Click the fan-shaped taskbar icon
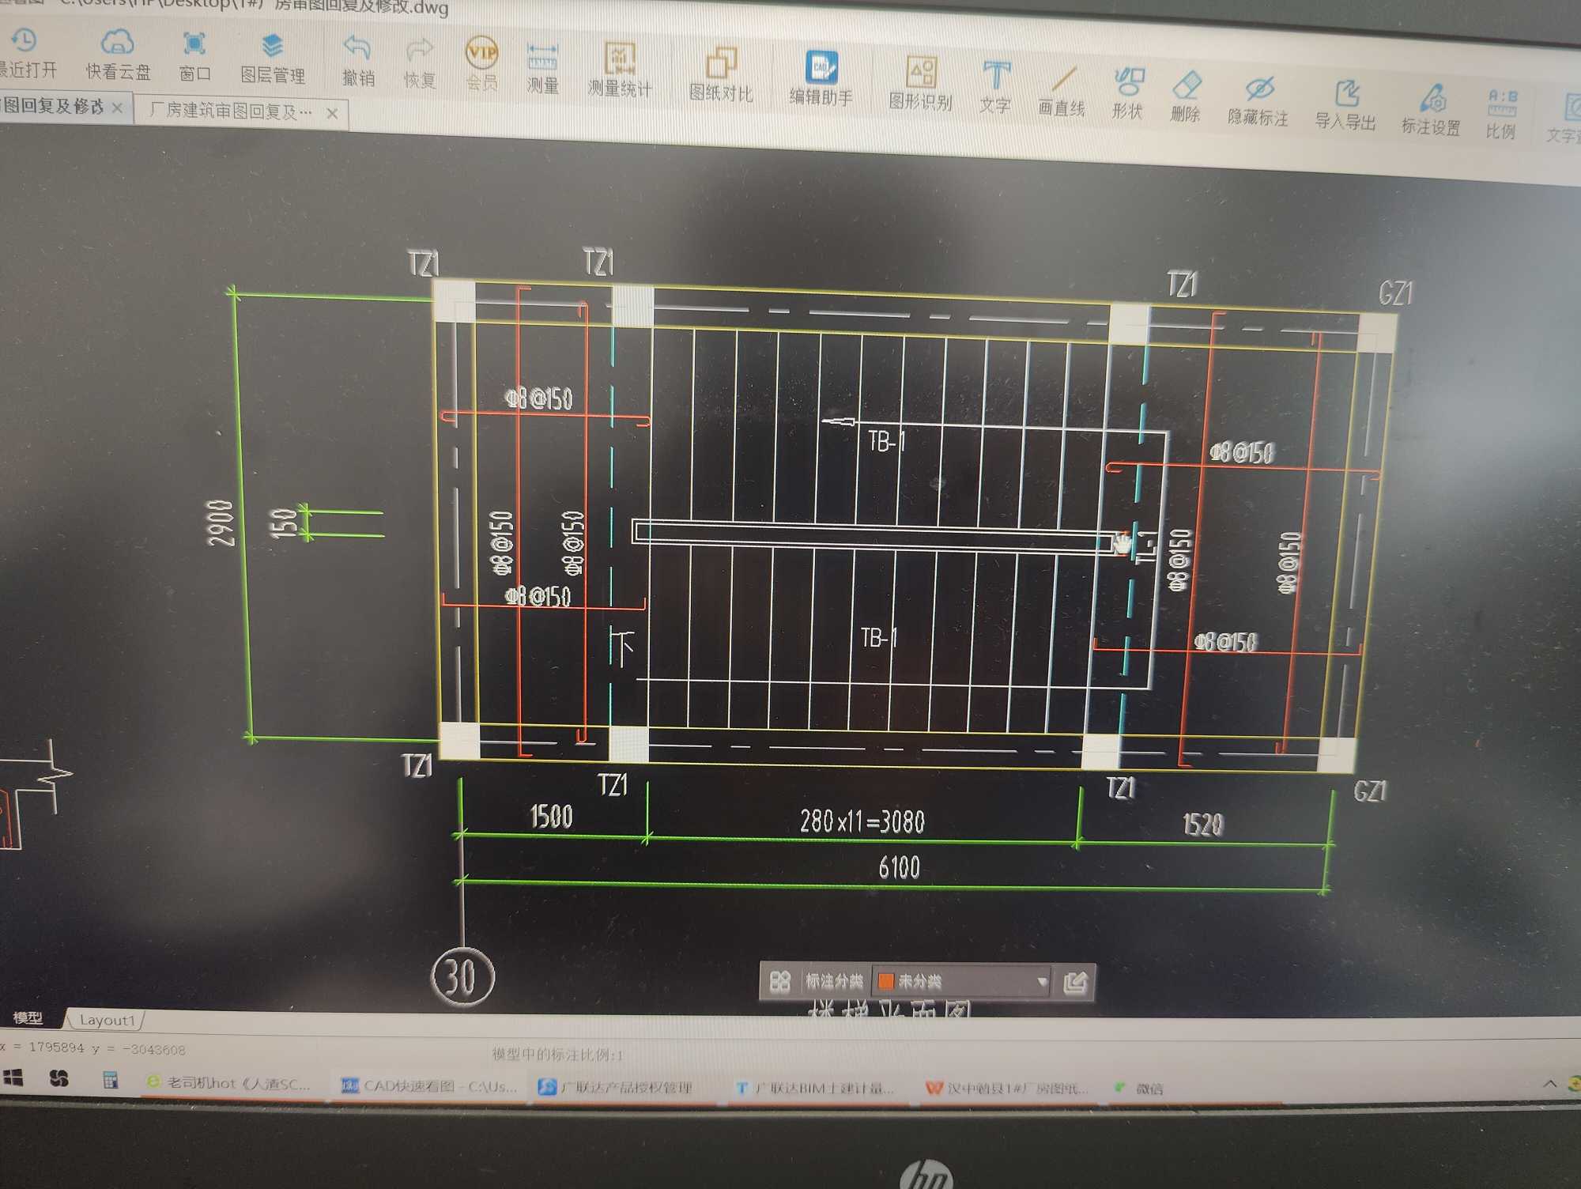 coord(59,1078)
